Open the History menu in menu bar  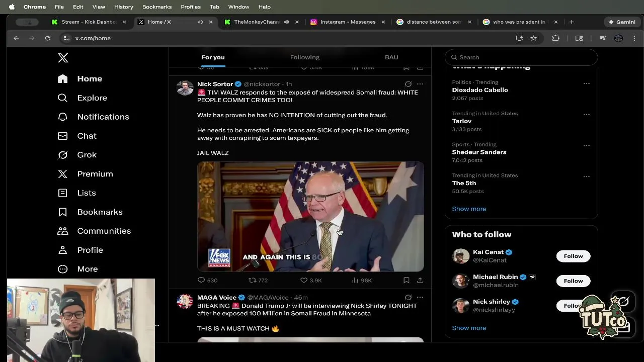(x=123, y=7)
